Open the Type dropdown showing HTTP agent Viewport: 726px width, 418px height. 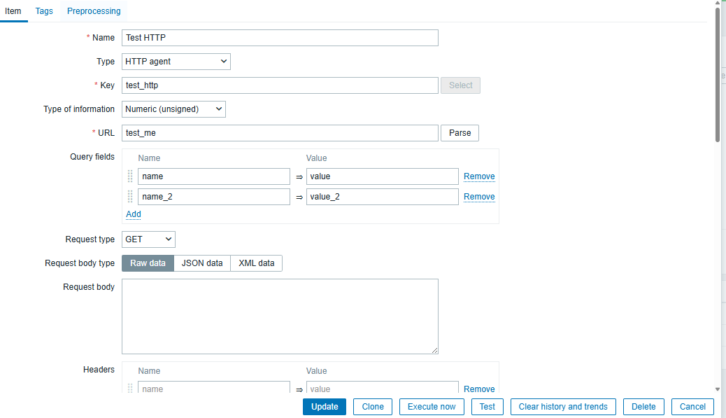click(176, 62)
